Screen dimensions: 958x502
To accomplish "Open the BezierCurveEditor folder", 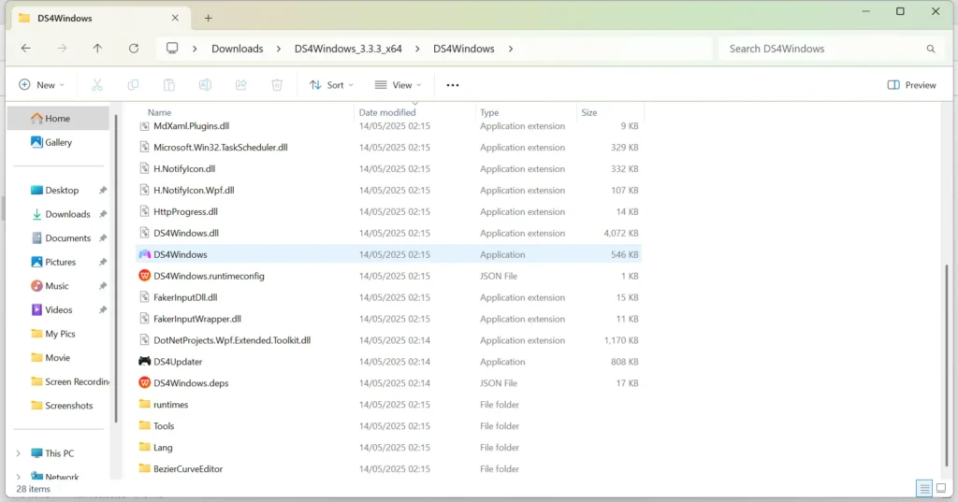I will coord(187,469).
